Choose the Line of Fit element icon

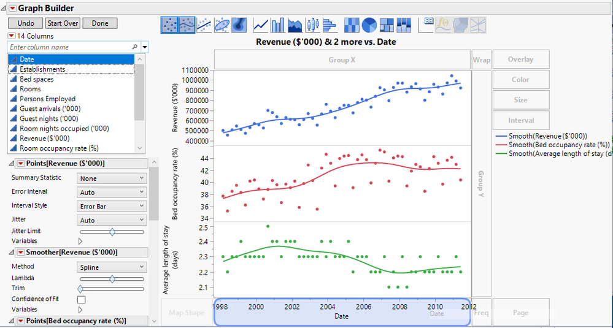[x=204, y=25]
